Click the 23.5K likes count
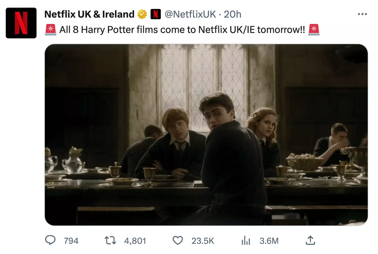Image resolution: width=378 pixels, height=254 pixels. click(203, 241)
